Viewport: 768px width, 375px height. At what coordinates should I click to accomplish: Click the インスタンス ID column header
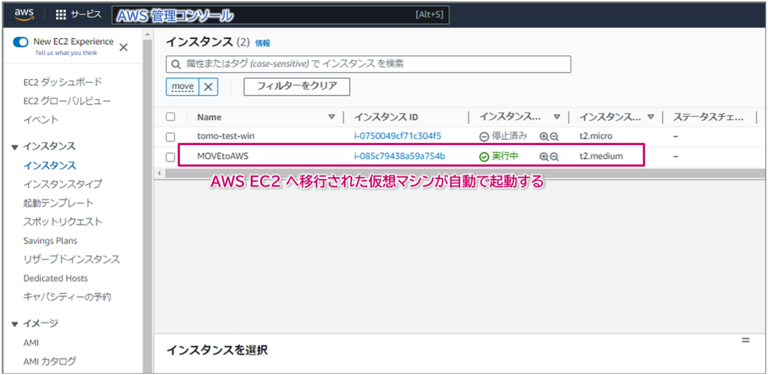386,117
